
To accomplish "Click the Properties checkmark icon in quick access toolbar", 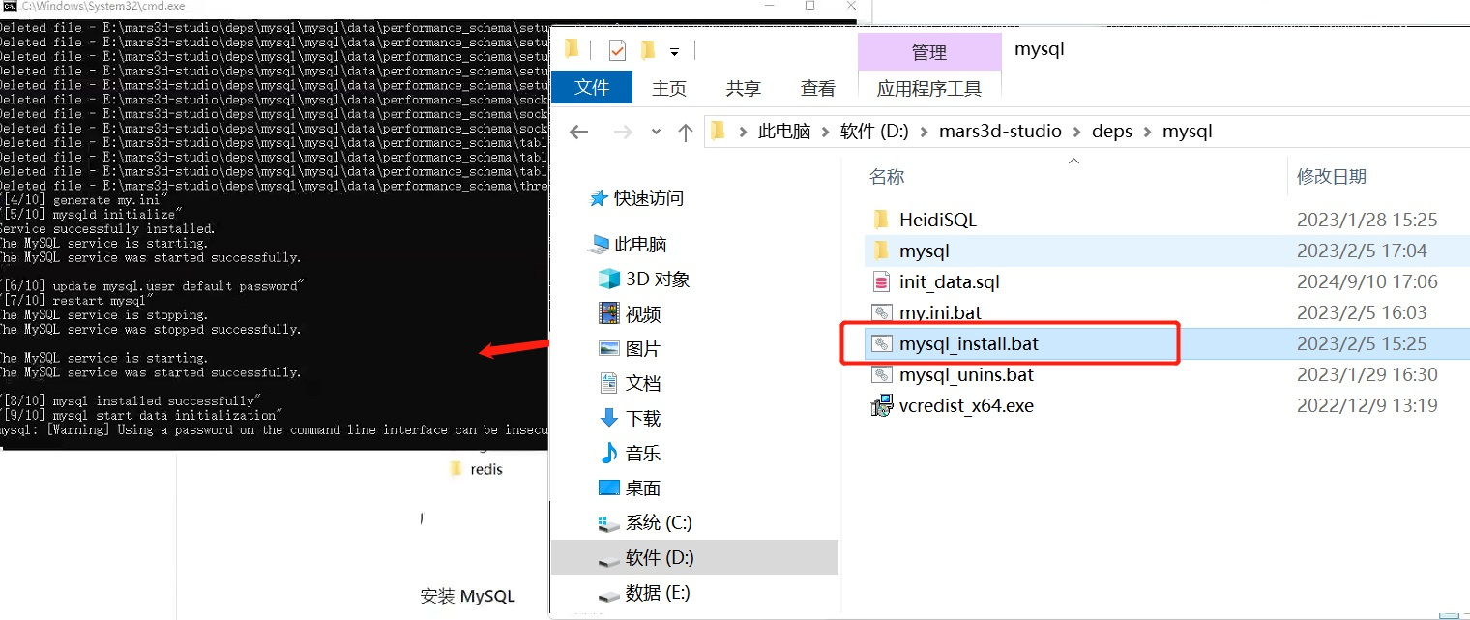I will pos(616,50).
